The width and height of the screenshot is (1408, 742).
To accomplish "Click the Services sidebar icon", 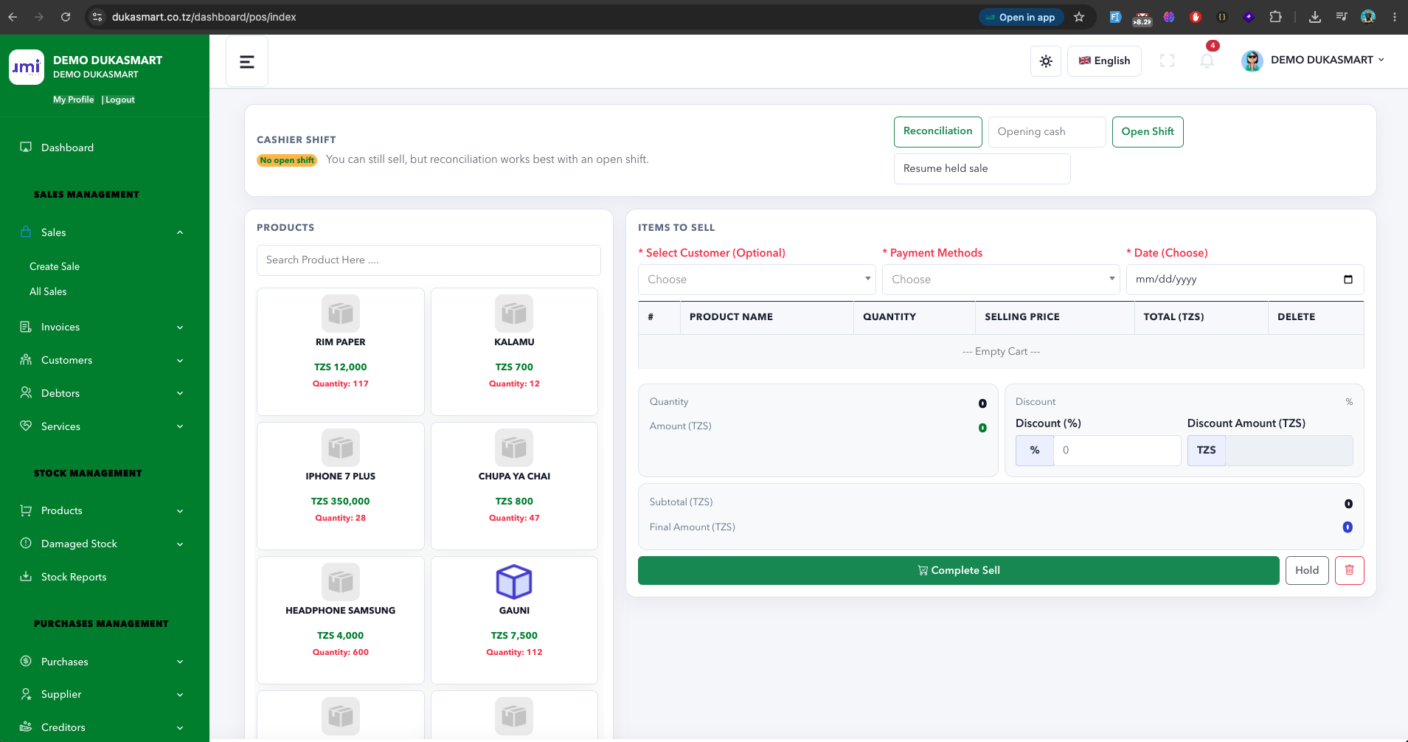I will coord(26,426).
